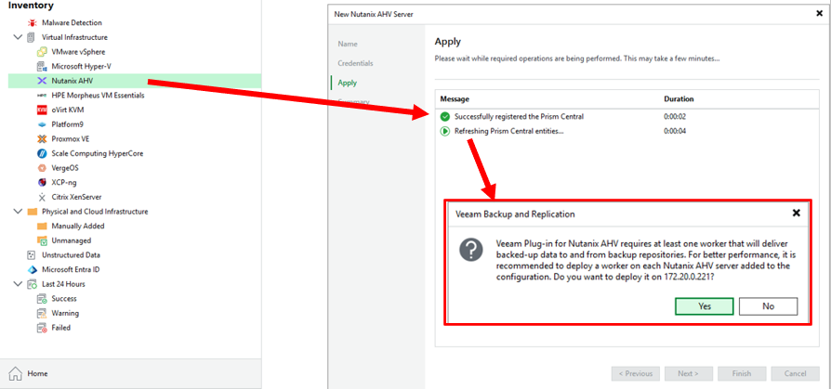Collapse the Last 24 Hours node
This screenshot has width=831, height=389.
tap(18, 284)
